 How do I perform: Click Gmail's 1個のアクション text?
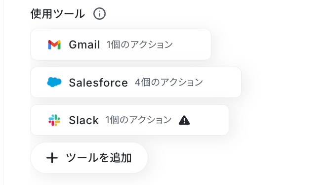click(x=139, y=45)
